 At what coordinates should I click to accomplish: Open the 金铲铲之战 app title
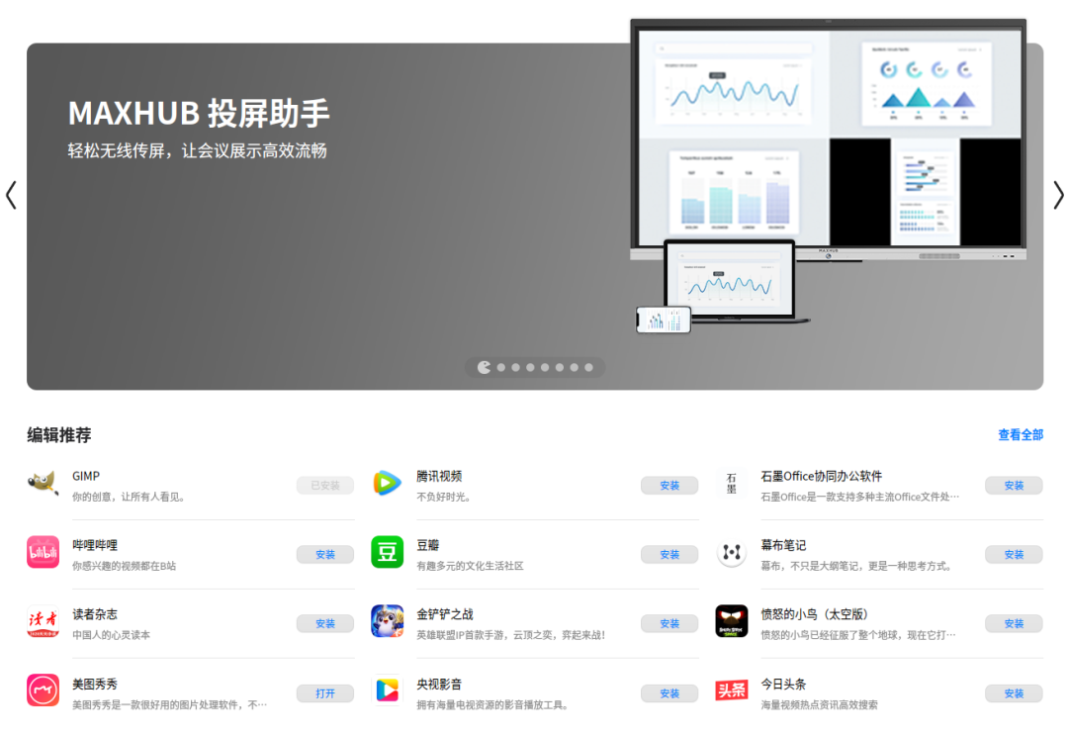445,614
